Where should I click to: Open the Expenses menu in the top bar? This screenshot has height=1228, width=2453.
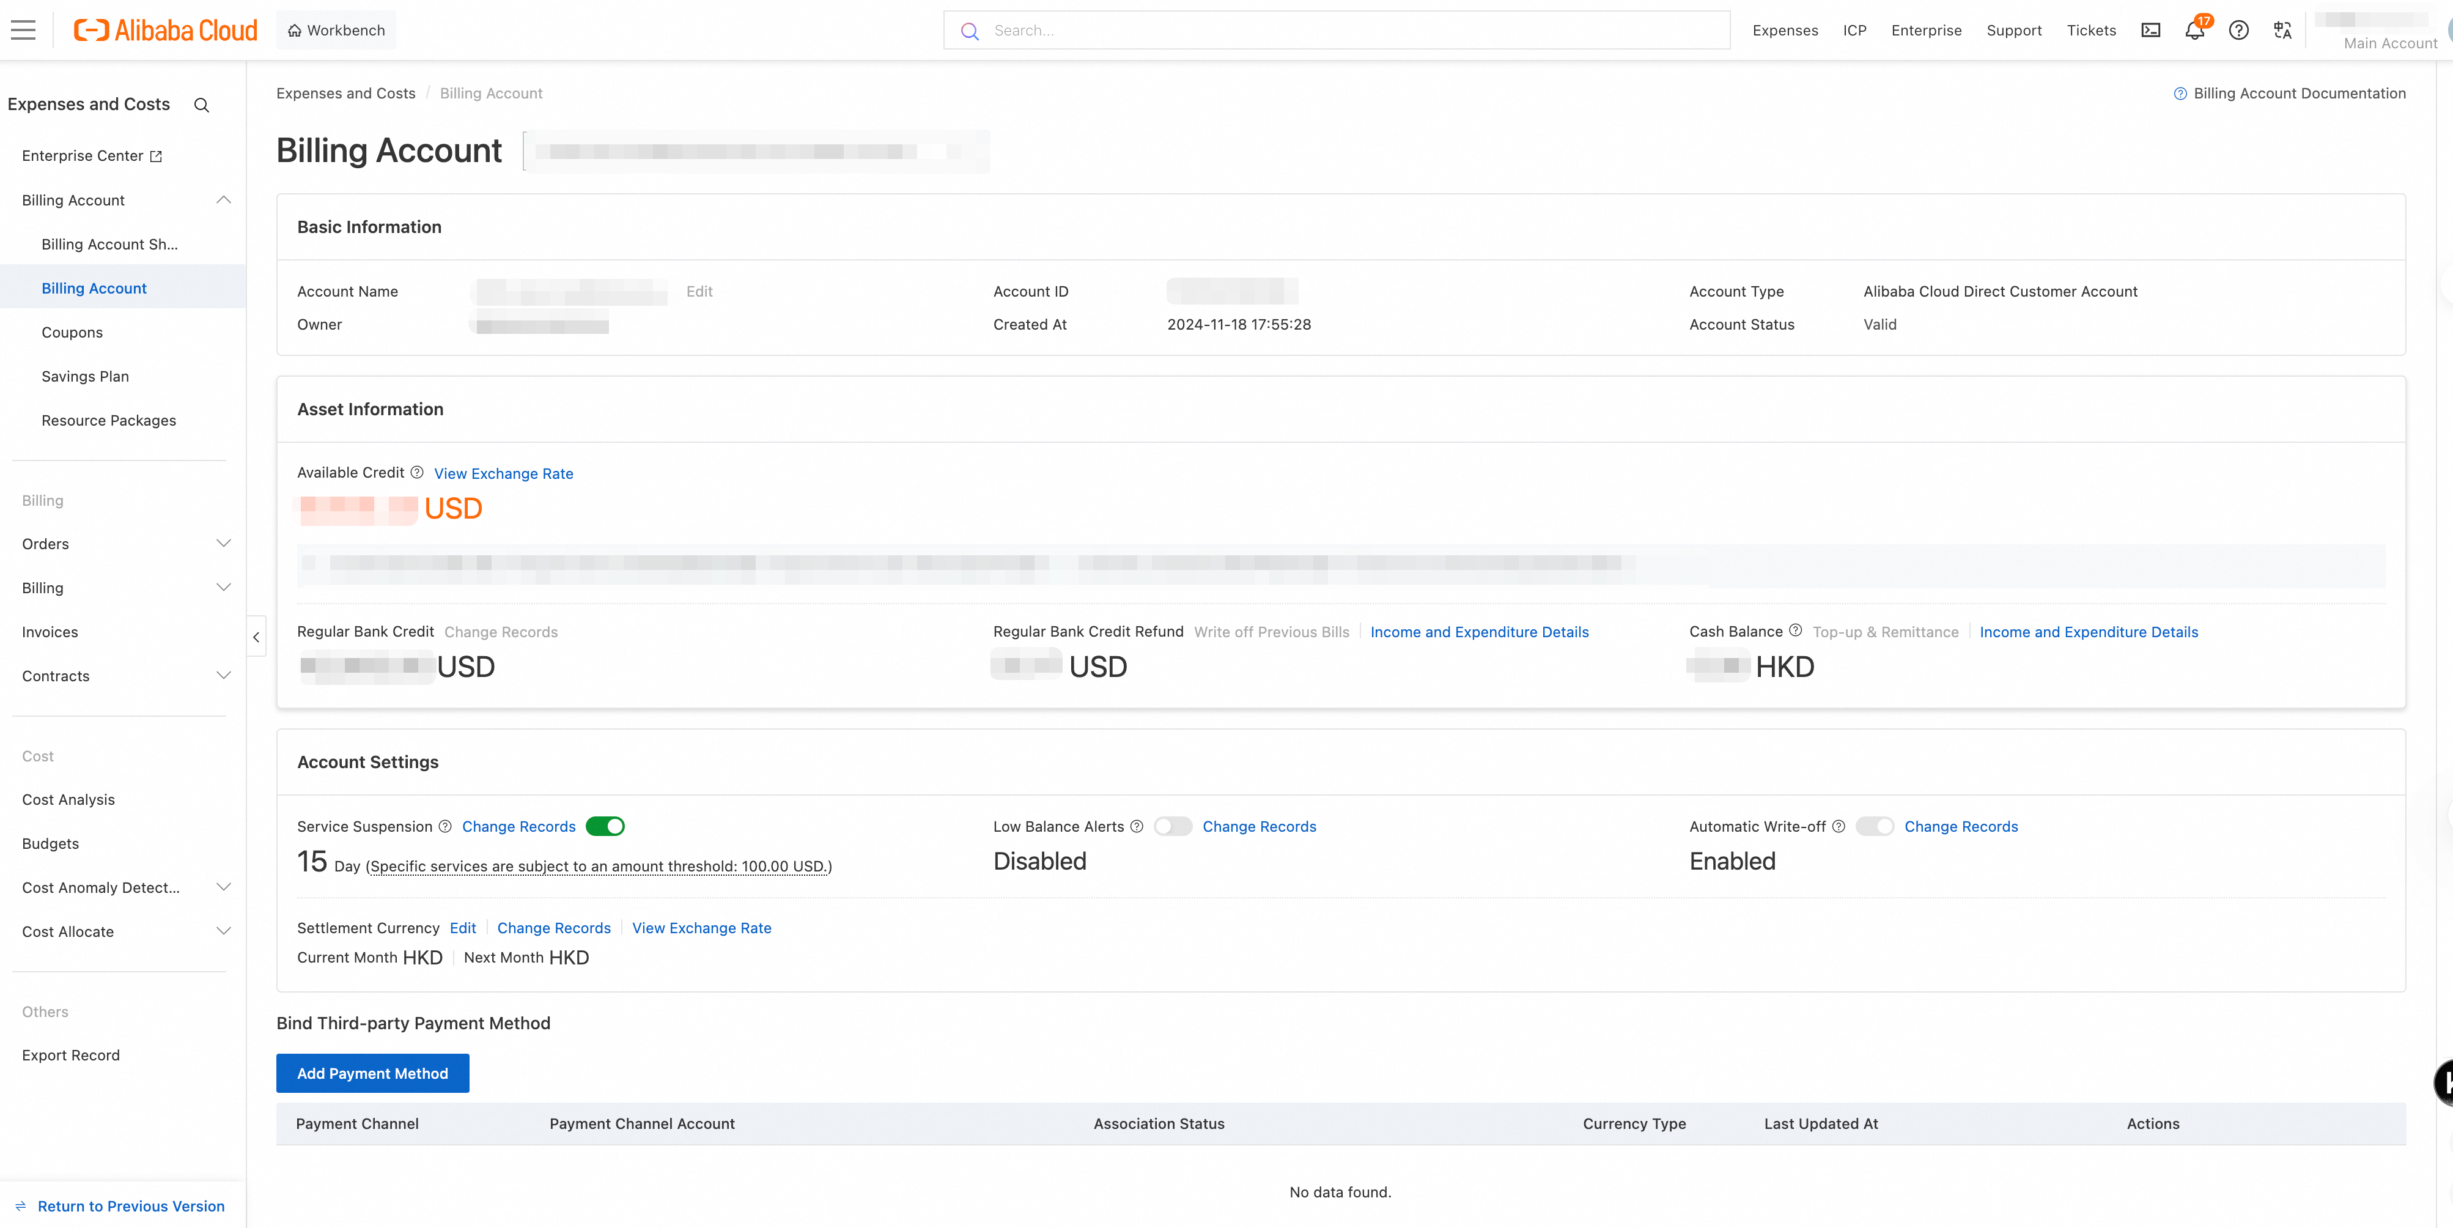point(1785,31)
